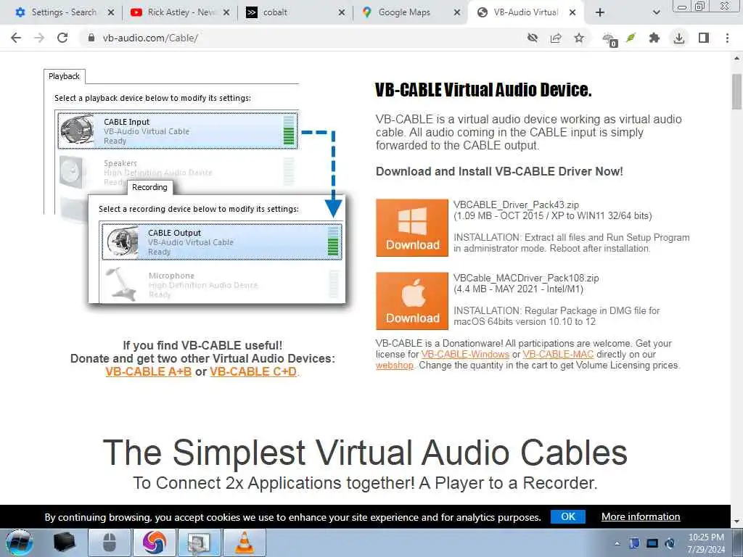Open the black box taskbar app
Screen dimensions: 743x557
(64, 542)
